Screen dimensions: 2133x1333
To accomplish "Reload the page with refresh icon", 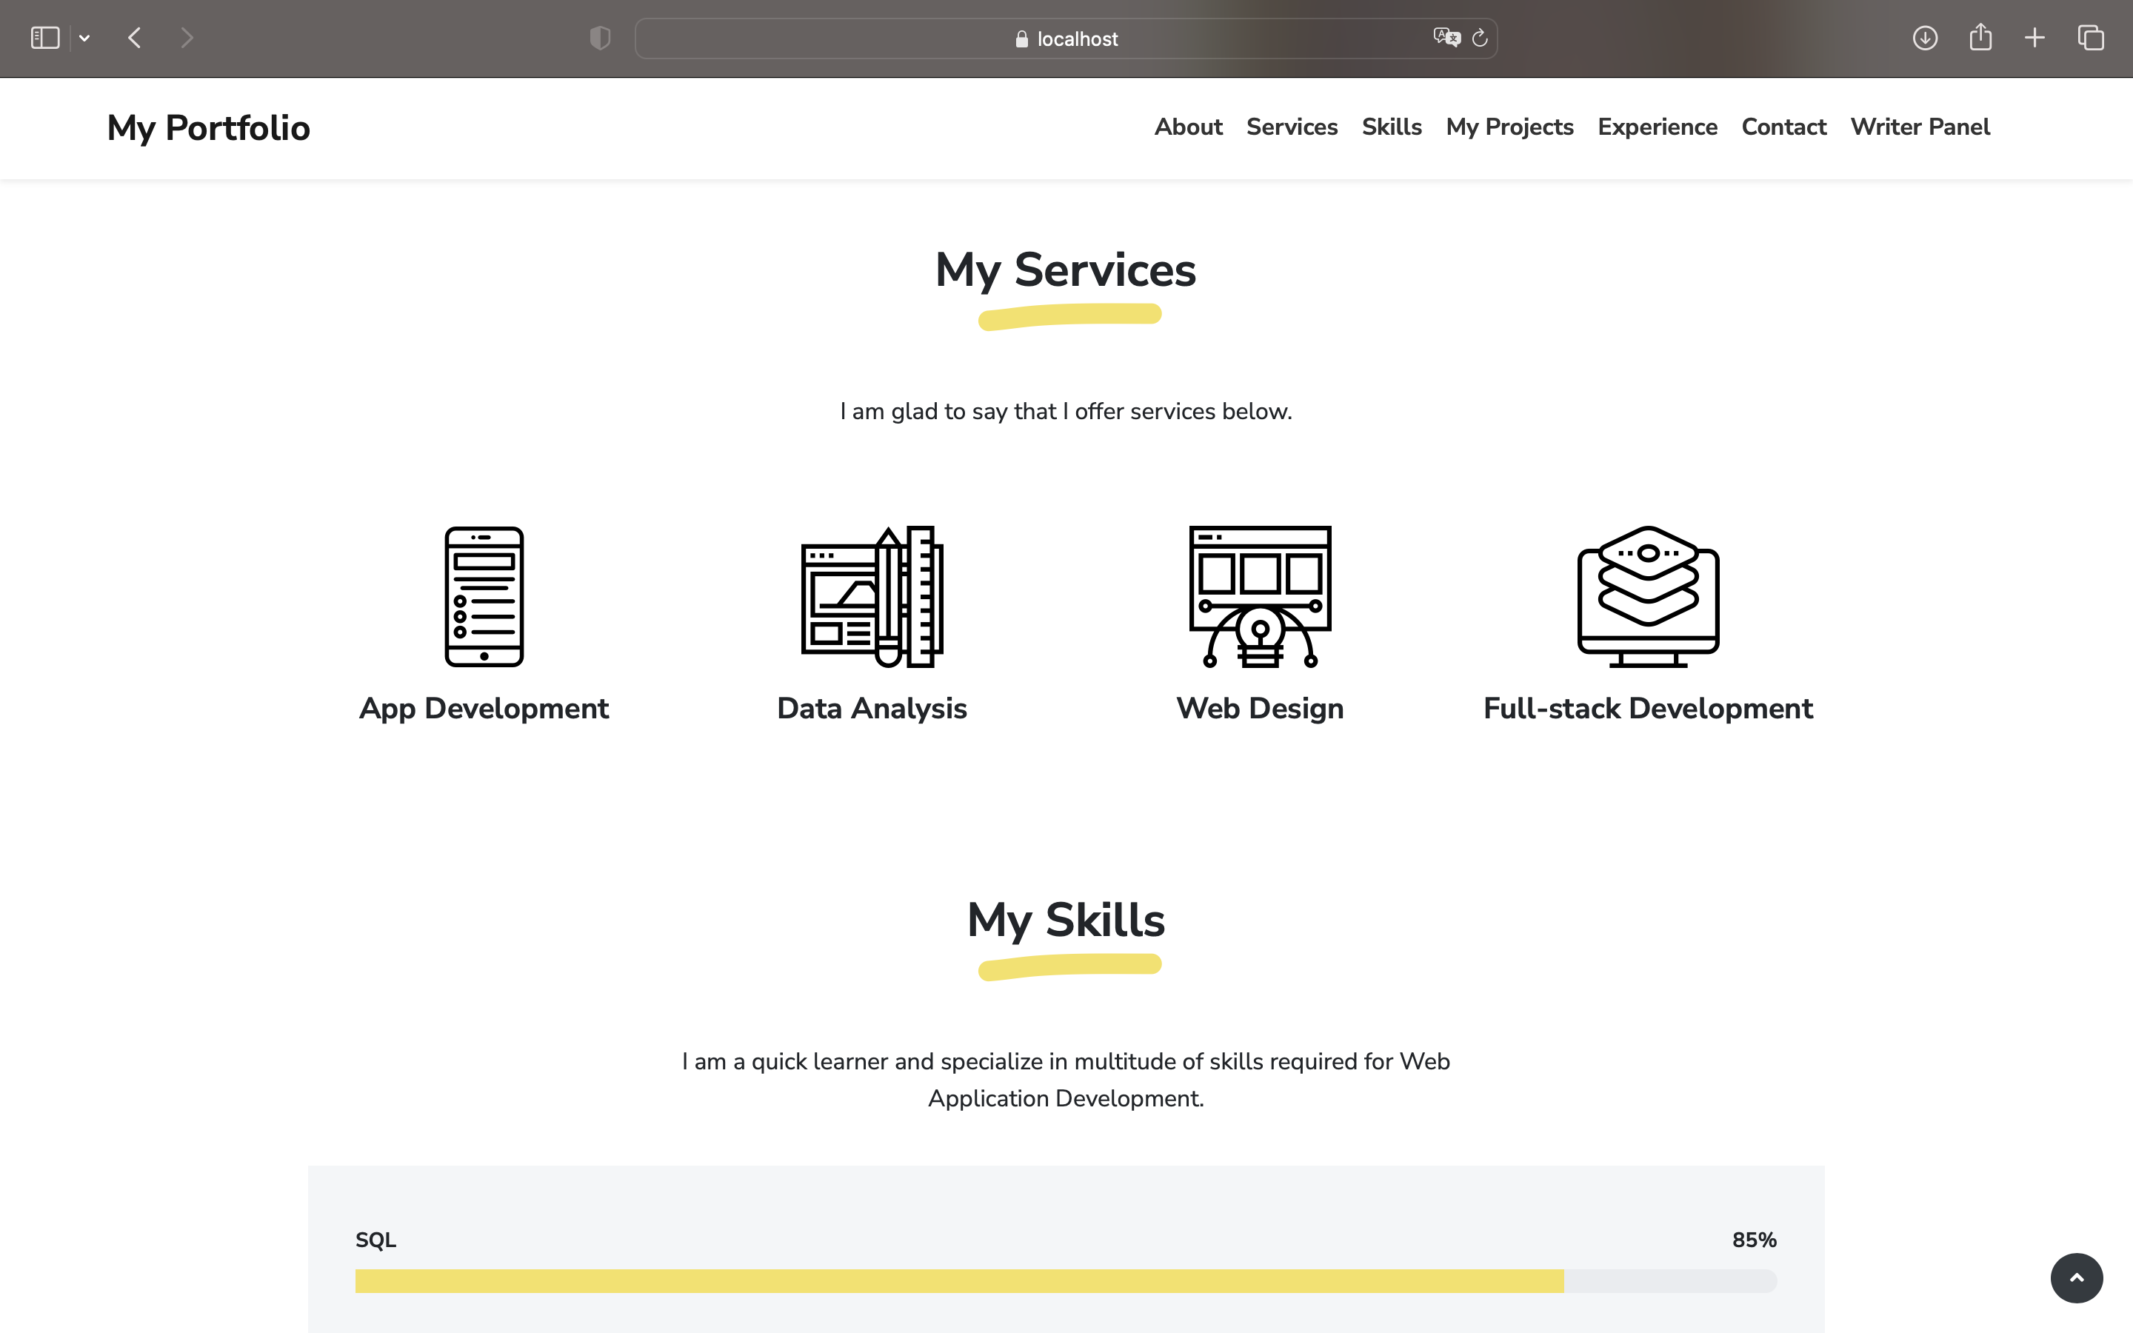I will pos(1480,38).
